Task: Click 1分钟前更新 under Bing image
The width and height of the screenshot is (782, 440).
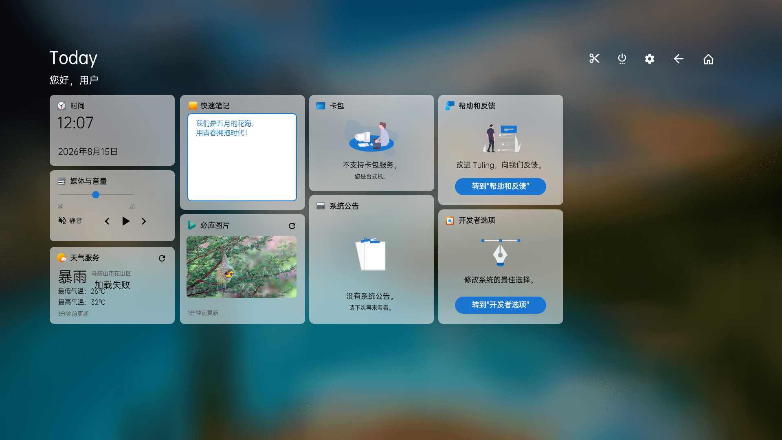Action: point(203,313)
